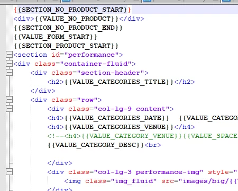Collapse the section id="performance" fold marker
This screenshot has width=238, height=191.
[x=9, y=55]
